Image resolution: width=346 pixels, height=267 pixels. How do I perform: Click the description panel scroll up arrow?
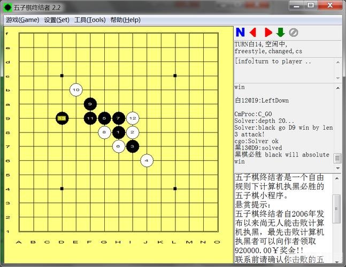337,178
